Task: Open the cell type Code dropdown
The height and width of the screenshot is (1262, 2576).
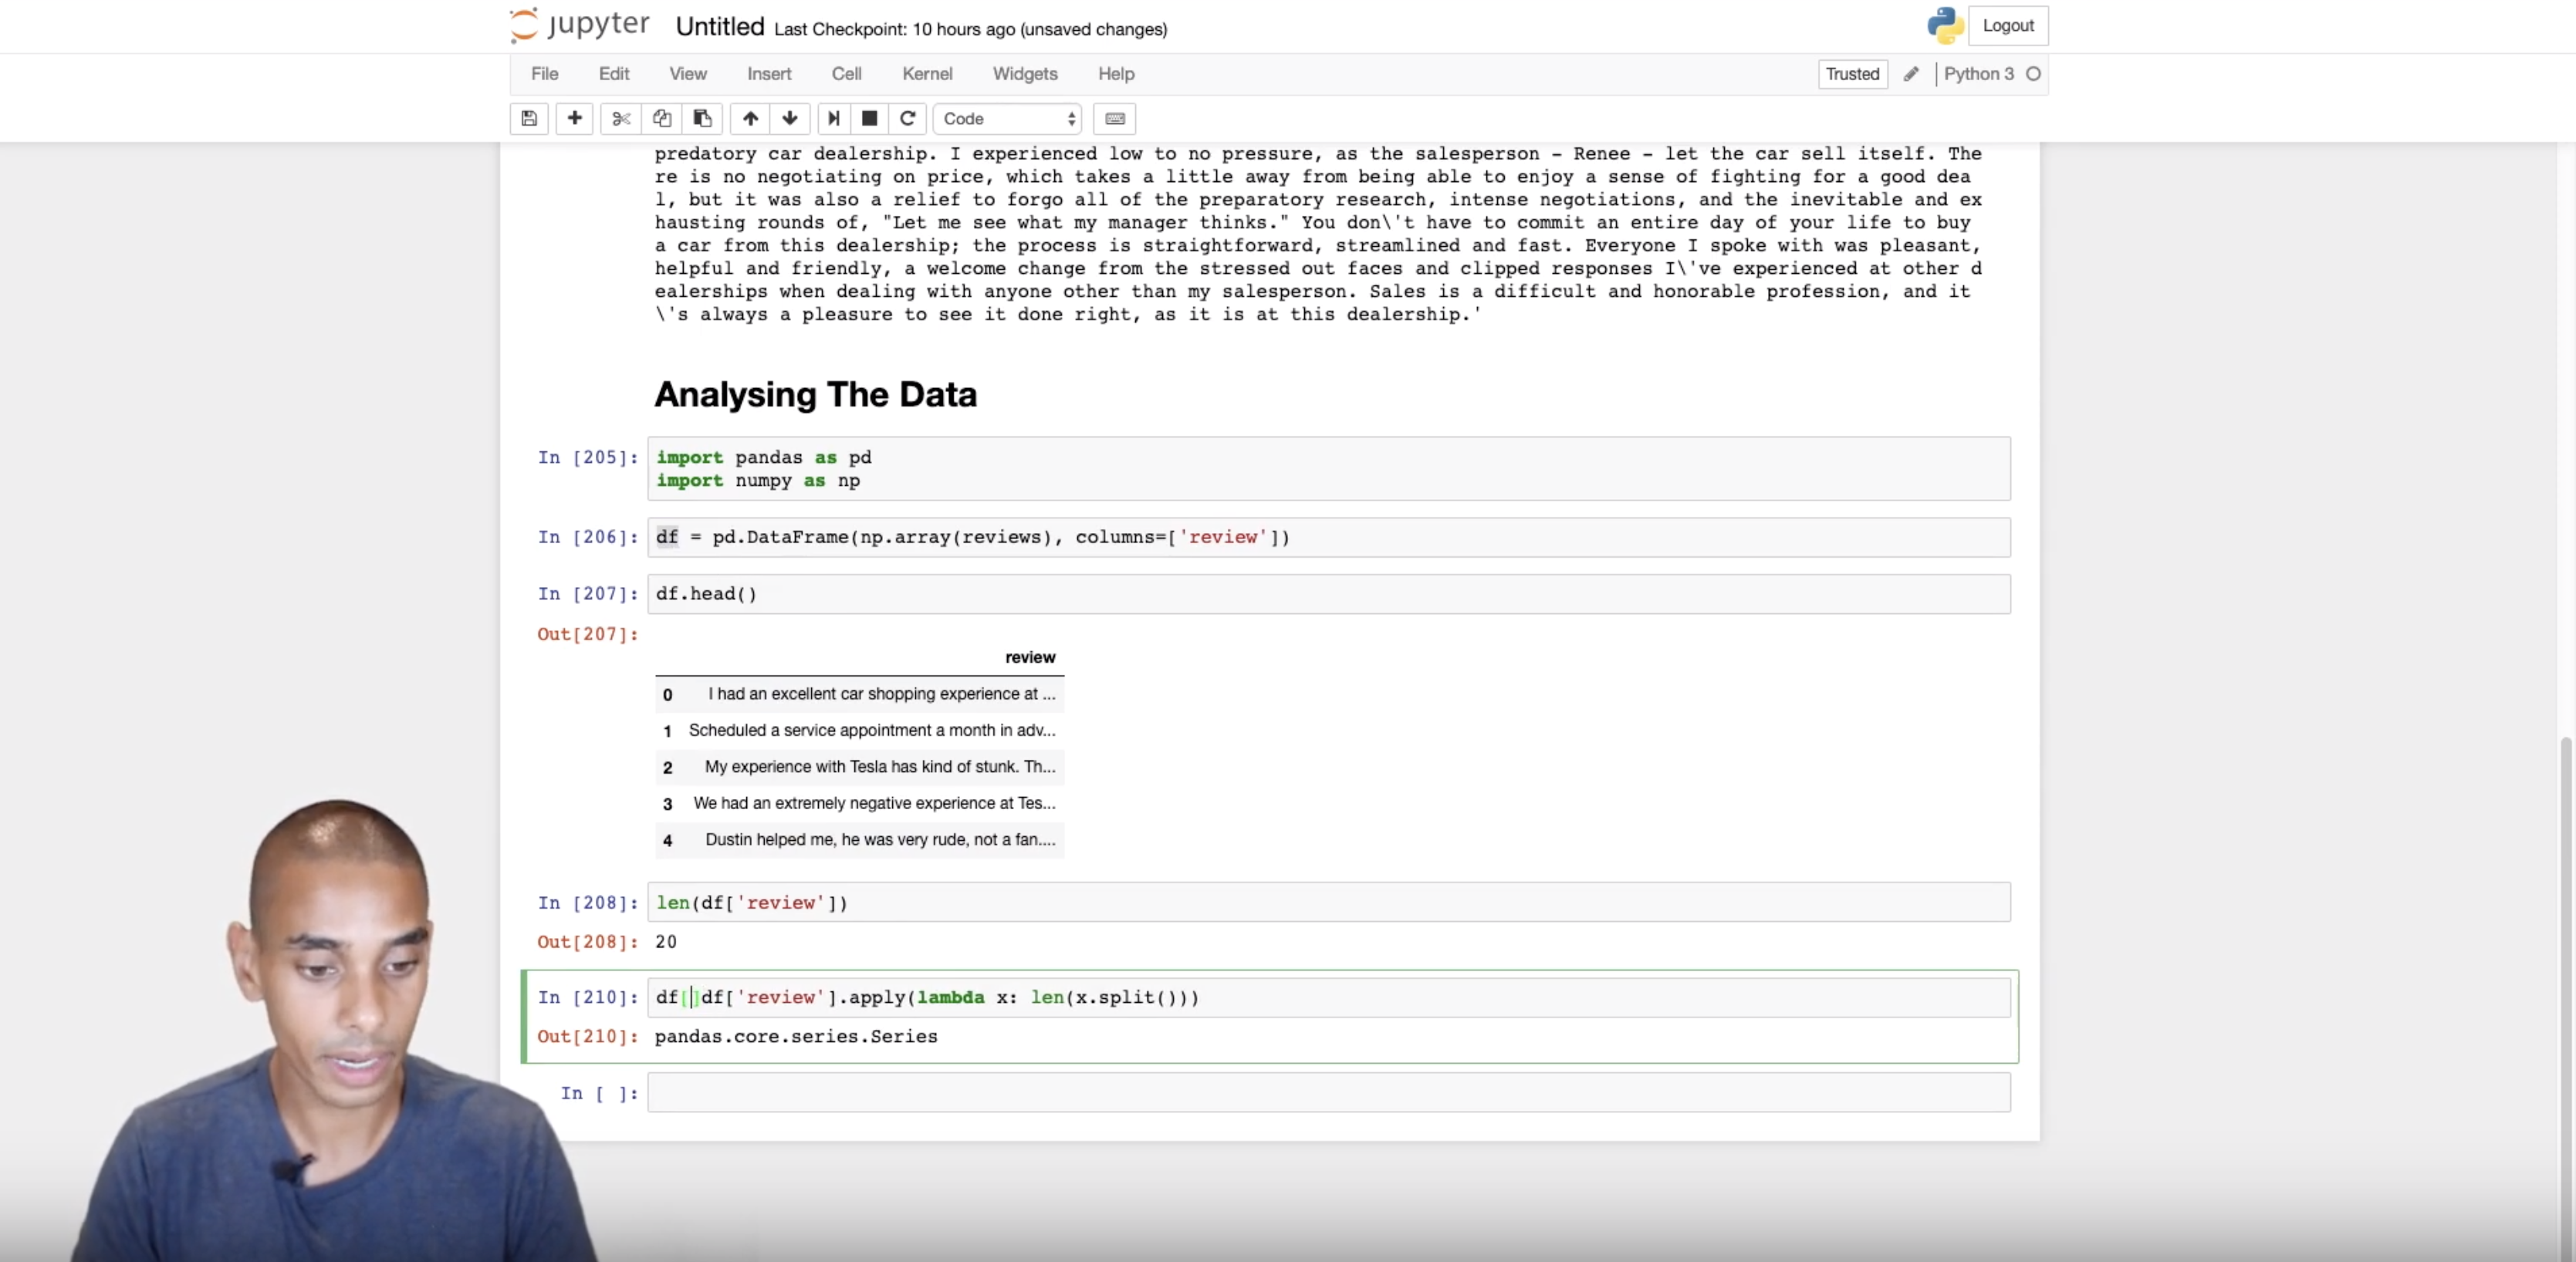Action: pyautogui.click(x=1008, y=119)
